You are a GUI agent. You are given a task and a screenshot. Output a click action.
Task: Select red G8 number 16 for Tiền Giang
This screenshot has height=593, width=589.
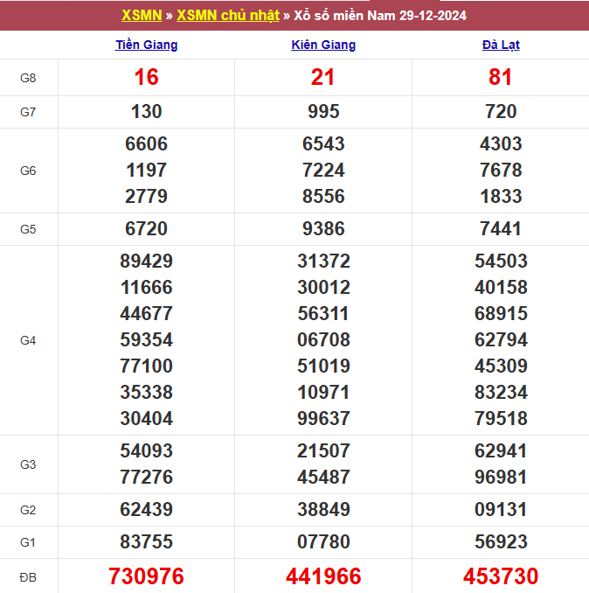(x=147, y=78)
